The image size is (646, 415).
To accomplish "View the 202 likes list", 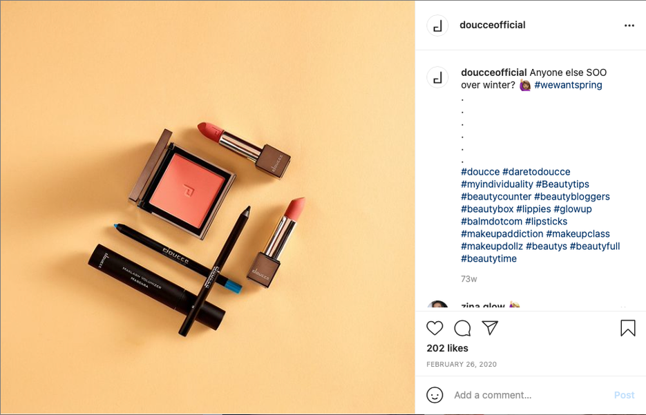I will (448, 348).
